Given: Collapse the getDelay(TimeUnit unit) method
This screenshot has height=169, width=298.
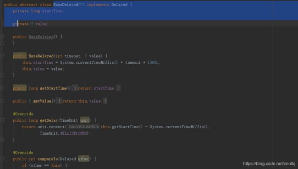Looking at the screenshot, I should pos(2,120).
